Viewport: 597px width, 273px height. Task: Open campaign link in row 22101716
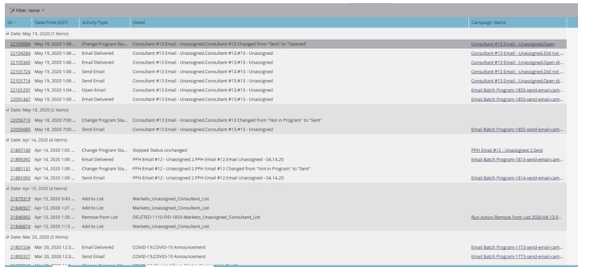(517, 81)
